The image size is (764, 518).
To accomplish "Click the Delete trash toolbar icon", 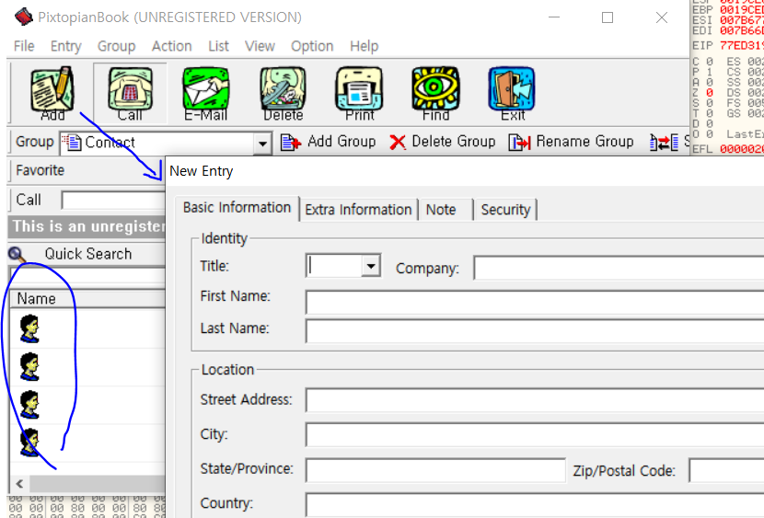I will [x=283, y=94].
